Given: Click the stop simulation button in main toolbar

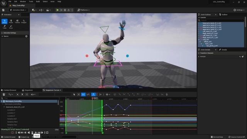Looking at the screenshot, I should [65, 10].
